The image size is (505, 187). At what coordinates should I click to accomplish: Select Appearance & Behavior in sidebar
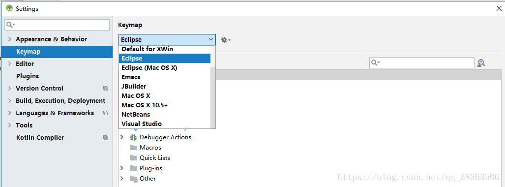(52, 39)
